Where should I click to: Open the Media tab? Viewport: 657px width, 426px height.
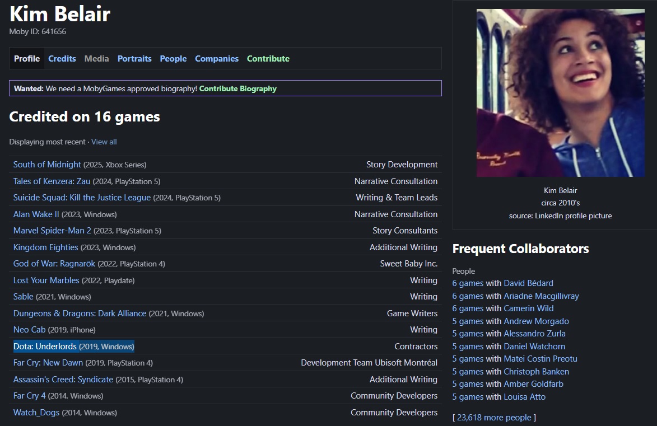pos(96,59)
